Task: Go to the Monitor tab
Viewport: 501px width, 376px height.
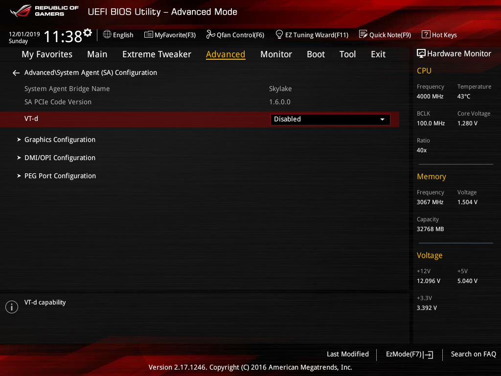Action: tap(276, 54)
